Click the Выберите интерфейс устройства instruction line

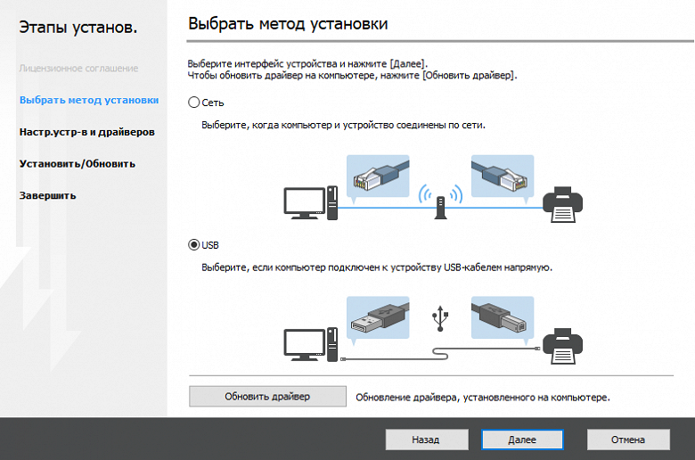coord(307,63)
